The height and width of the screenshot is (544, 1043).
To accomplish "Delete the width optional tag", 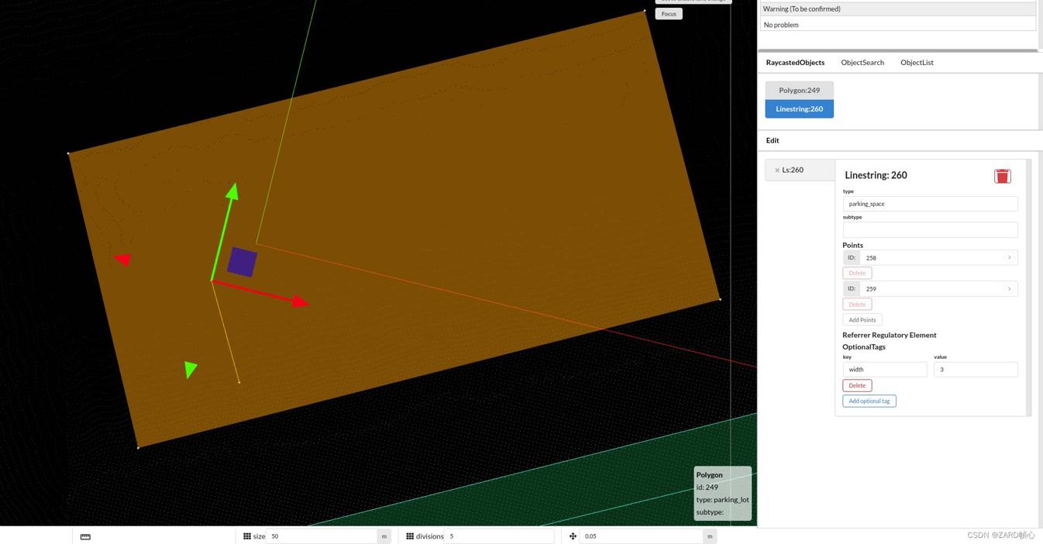I will [857, 385].
